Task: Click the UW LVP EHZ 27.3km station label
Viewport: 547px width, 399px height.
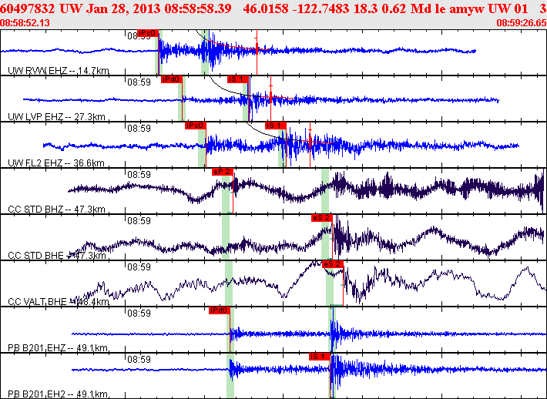Action: coord(56,116)
